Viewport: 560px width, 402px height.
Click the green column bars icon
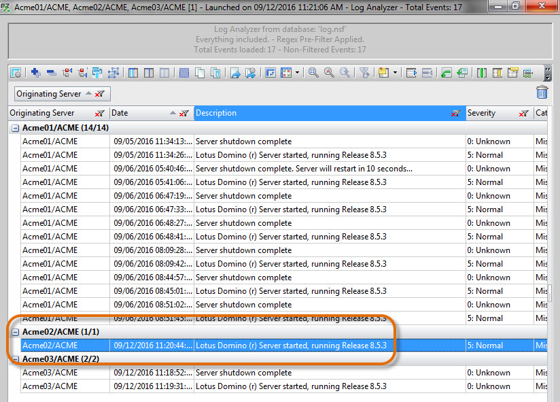[x=481, y=73]
